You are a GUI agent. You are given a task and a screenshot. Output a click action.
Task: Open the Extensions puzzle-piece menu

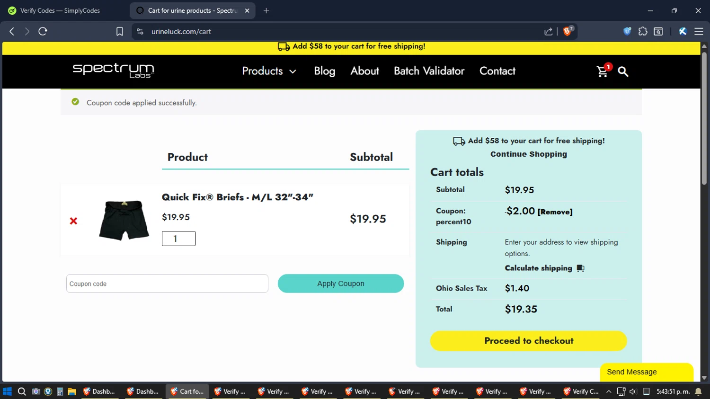point(643,31)
